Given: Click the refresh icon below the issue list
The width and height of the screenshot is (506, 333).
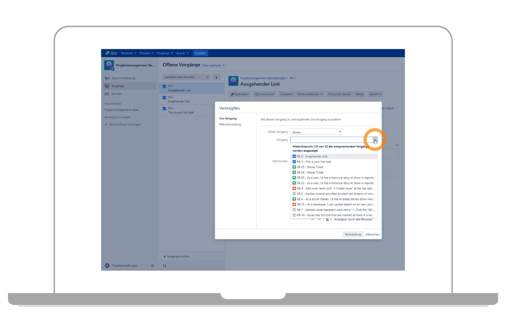Looking at the screenshot, I should pyautogui.click(x=164, y=266).
